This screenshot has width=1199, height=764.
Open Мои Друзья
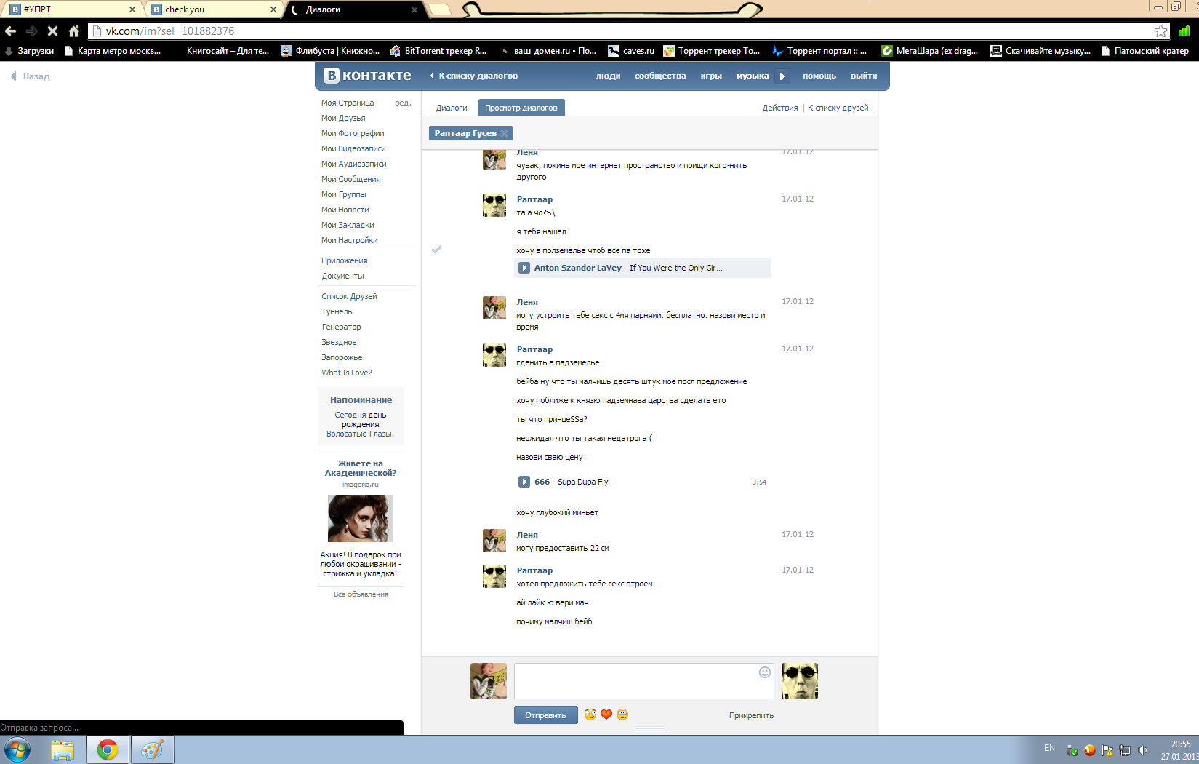343,118
